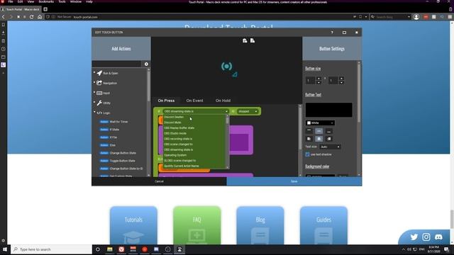Image resolution: width=454 pixels, height=255 pixels.
Task: Switch to the On Hold tab
Action: [223, 101]
